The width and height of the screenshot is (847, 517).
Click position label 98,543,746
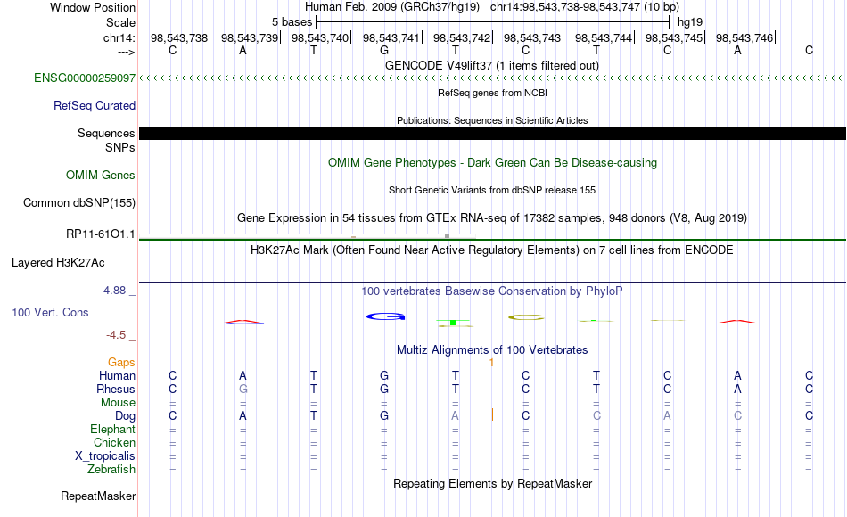pyautogui.click(x=744, y=37)
